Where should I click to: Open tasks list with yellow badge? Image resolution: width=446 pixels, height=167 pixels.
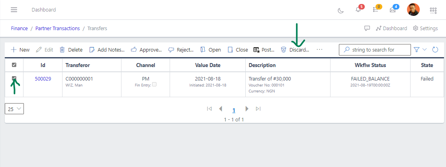pyautogui.click(x=375, y=10)
